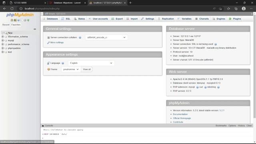This screenshot has height=144, width=256.
Task: Open the Settings tab
Action: click(x=148, y=19)
